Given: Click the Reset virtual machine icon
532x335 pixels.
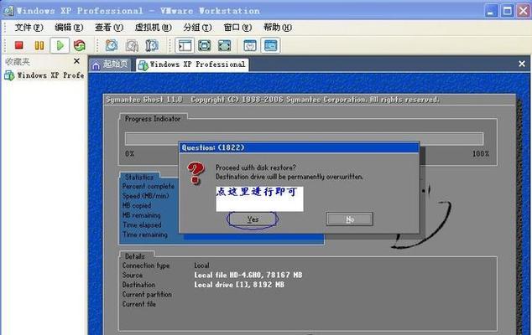Looking at the screenshot, I should [x=80, y=45].
